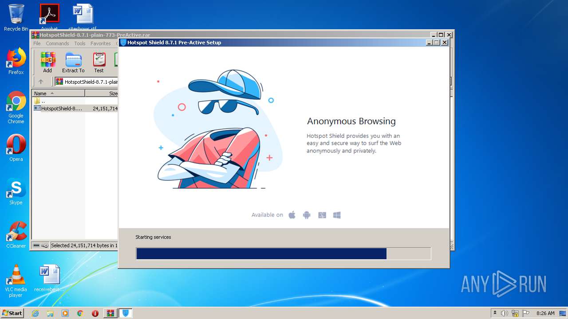Click the Android platform icon
568x319 pixels.
pos(307,215)
